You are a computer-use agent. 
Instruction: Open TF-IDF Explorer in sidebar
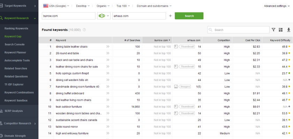(14, 84)
